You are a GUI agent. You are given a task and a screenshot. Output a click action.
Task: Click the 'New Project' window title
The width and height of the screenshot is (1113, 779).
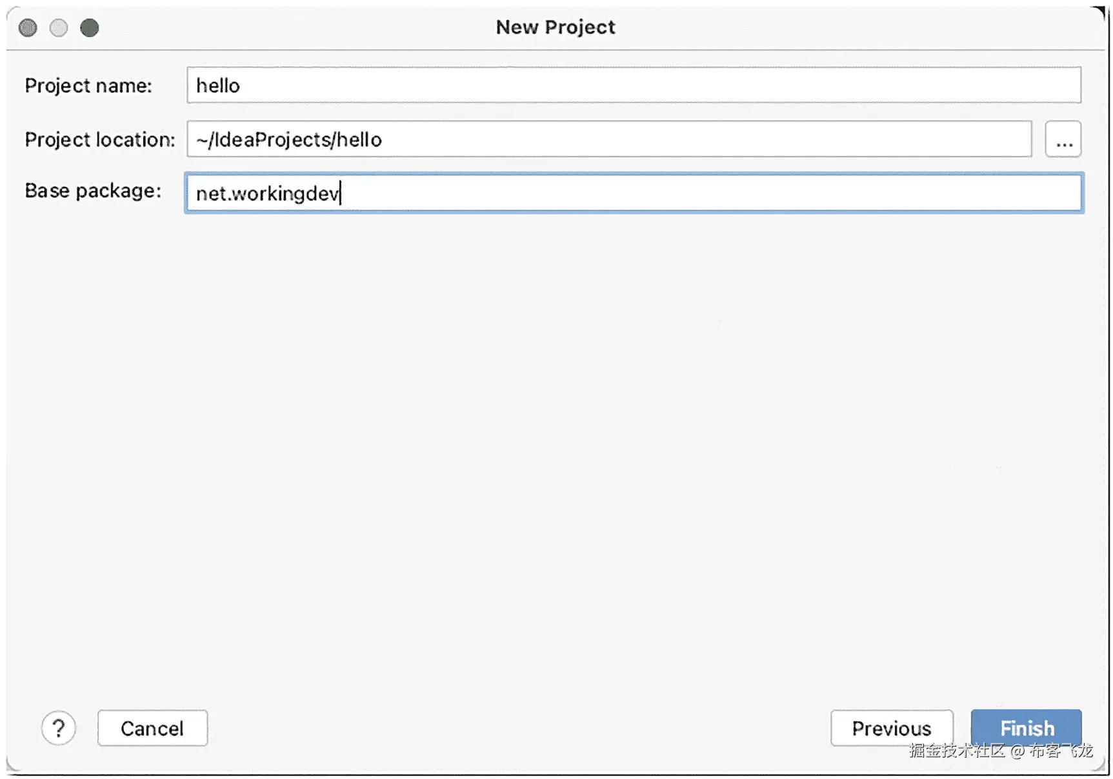tap(556, 27)
